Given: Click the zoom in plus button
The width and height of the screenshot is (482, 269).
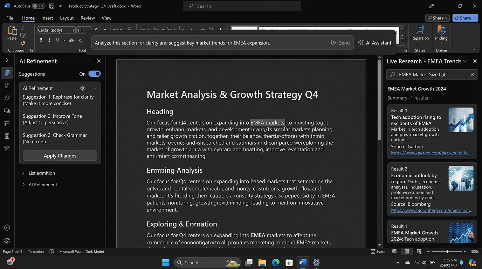Looking at the screenshot, I should [x=465, y=251].
